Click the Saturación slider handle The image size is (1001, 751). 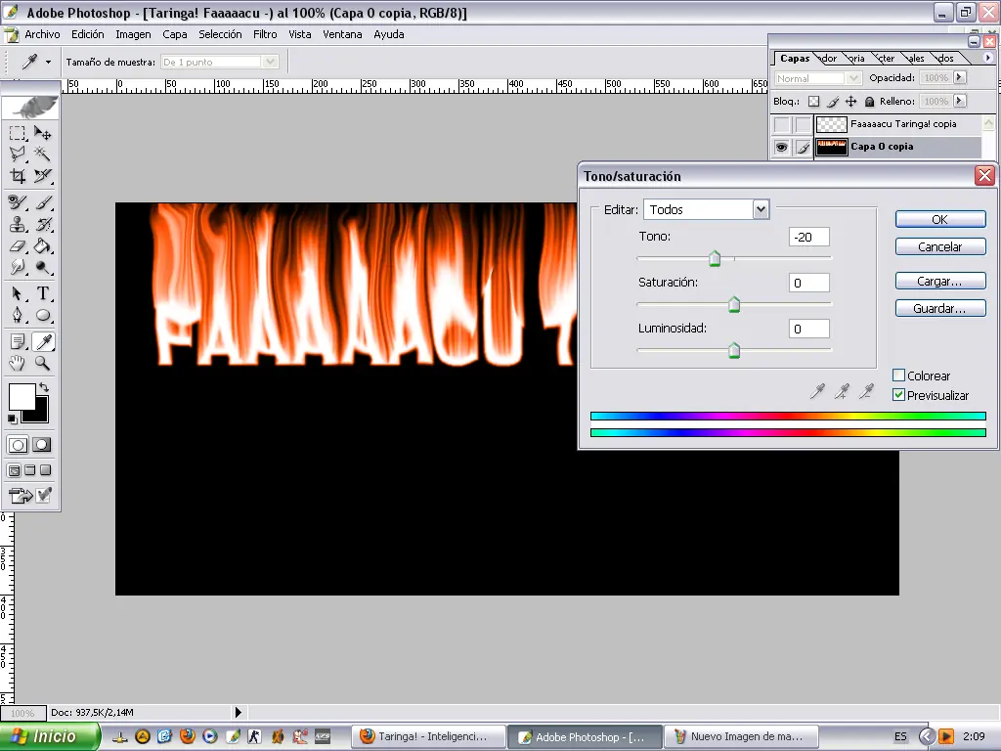click(x=734, y=304)
